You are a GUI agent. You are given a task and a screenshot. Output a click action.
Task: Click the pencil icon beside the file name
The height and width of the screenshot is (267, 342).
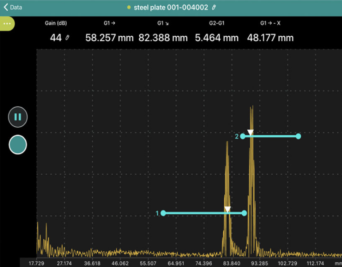(214, 8)
